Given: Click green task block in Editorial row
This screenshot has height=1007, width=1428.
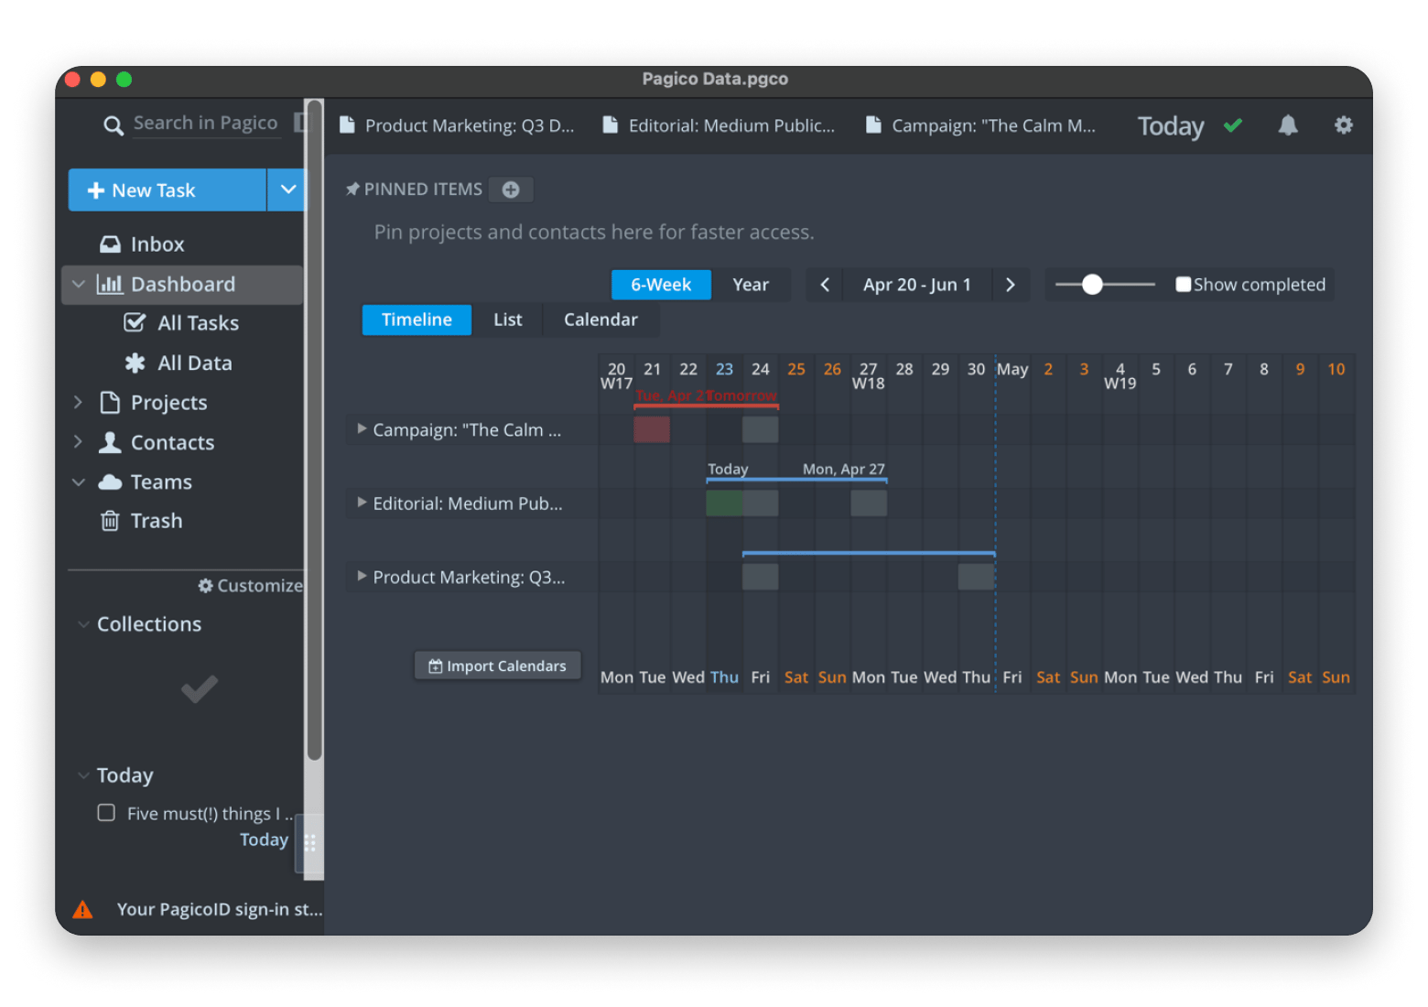Looking at the screenshot, I should click(724, 503).
